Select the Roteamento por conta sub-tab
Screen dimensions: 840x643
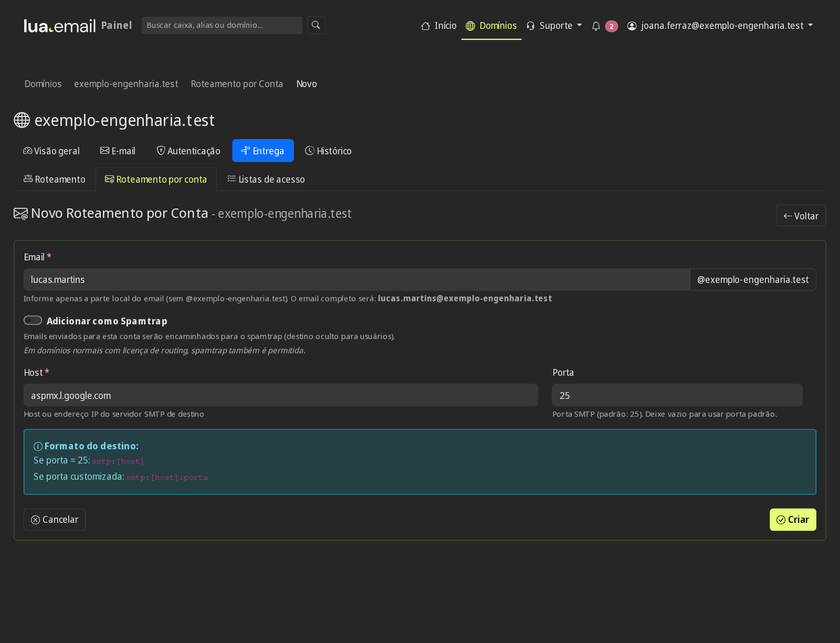156,179
